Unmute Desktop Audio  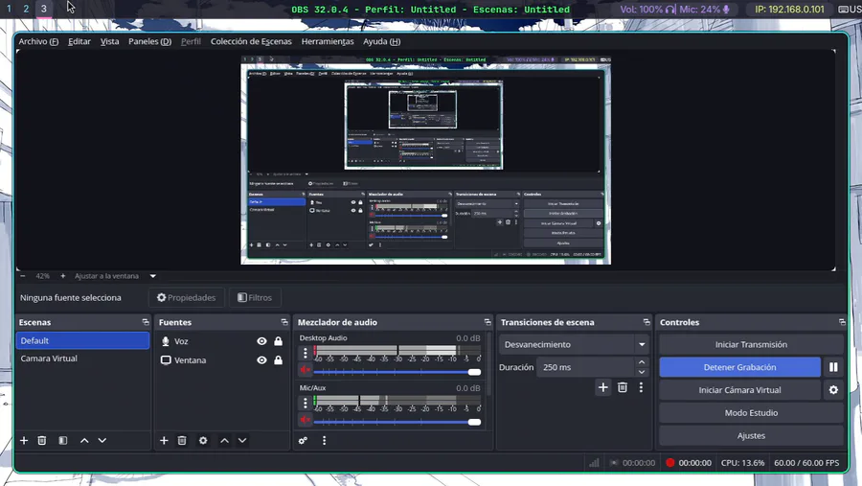pos(306,369)
